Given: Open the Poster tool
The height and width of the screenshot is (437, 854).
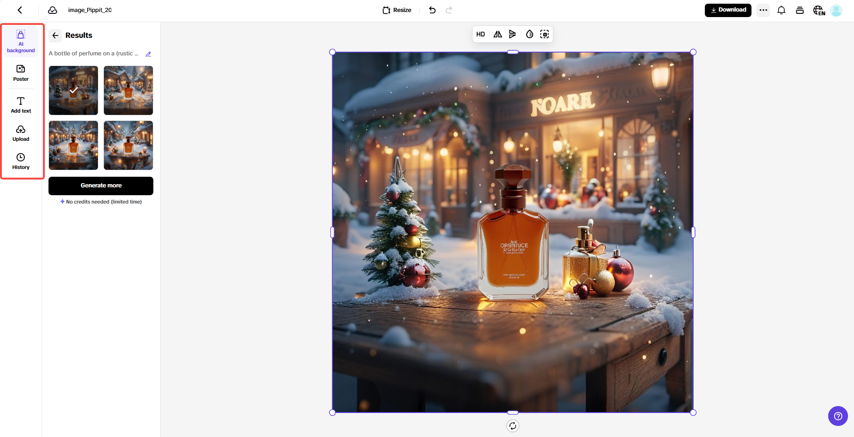Looking at the screenshot, I should [20, 72].
